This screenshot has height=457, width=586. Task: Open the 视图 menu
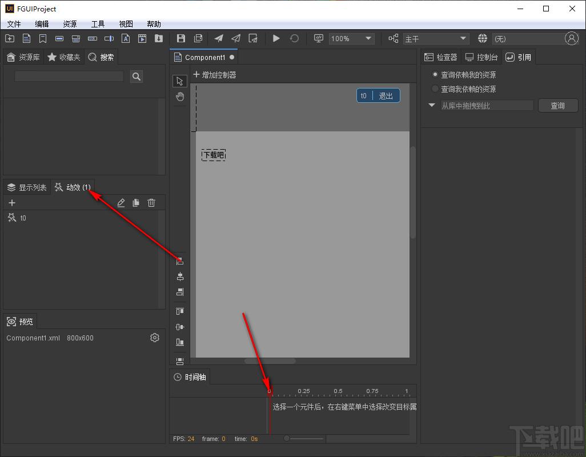point(126,24)
